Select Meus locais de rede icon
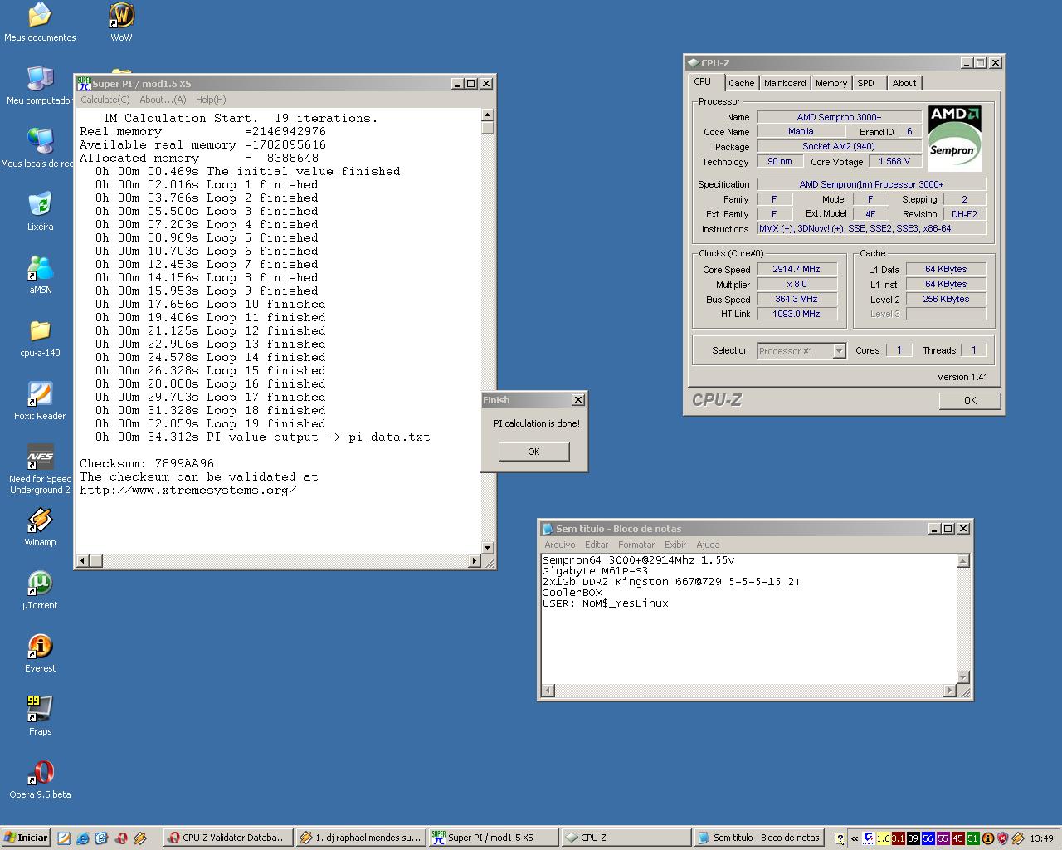The width and height of the screenshot is (1062, 850). point(39,149)
